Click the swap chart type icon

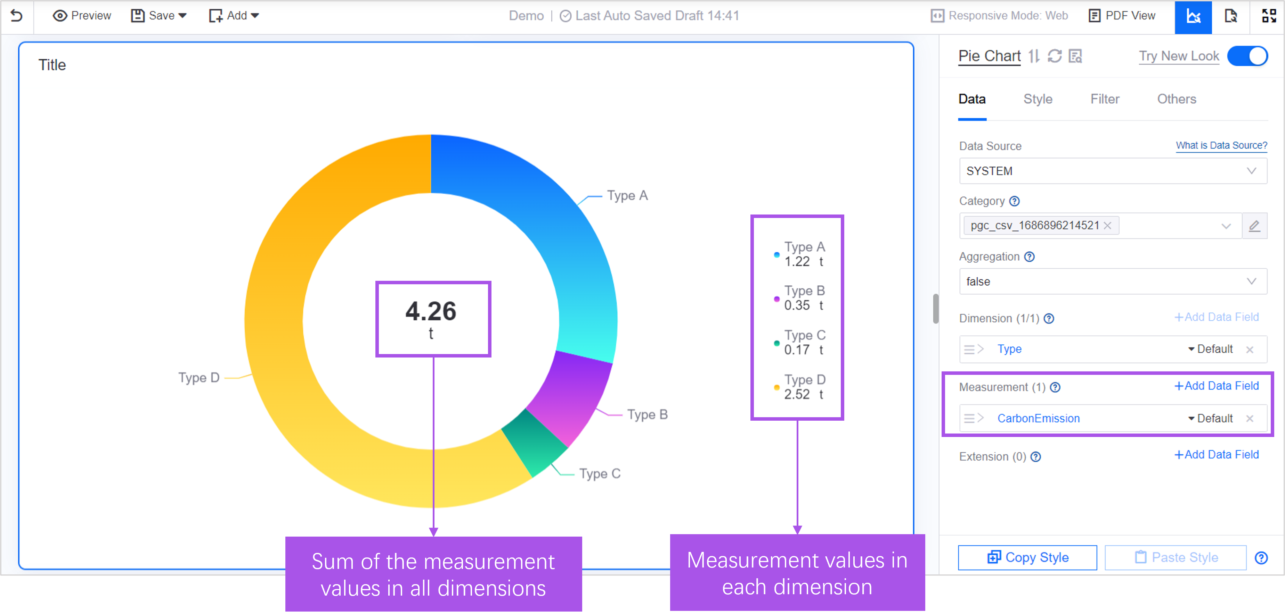click(x=1034, y=56)
